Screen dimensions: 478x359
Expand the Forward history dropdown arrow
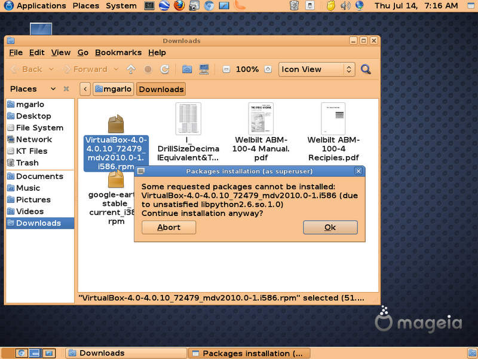tap(116, 69)
